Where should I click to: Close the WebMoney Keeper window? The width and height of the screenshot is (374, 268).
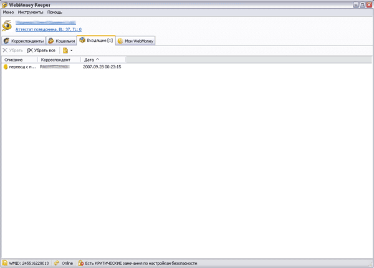coord(369,5)
